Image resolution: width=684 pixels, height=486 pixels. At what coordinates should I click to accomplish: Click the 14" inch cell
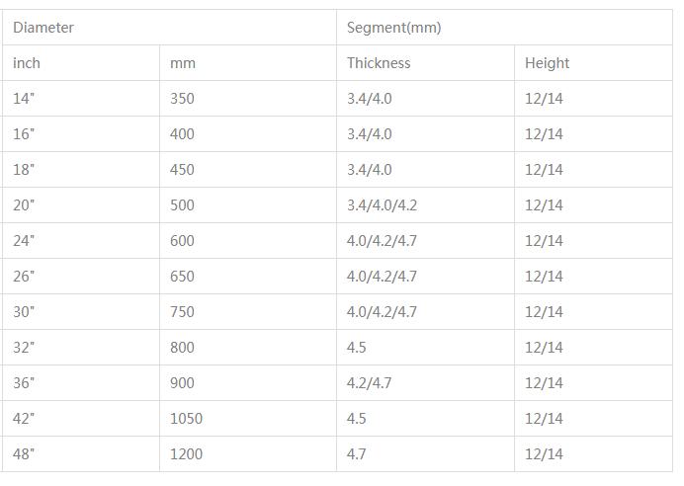24,99
